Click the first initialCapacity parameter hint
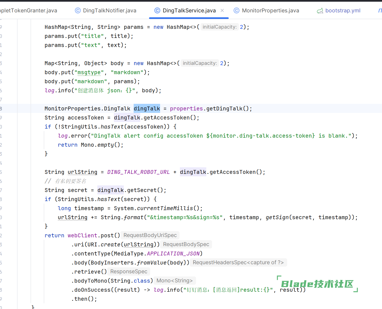The image size is (382, 309). click(219, 27)
